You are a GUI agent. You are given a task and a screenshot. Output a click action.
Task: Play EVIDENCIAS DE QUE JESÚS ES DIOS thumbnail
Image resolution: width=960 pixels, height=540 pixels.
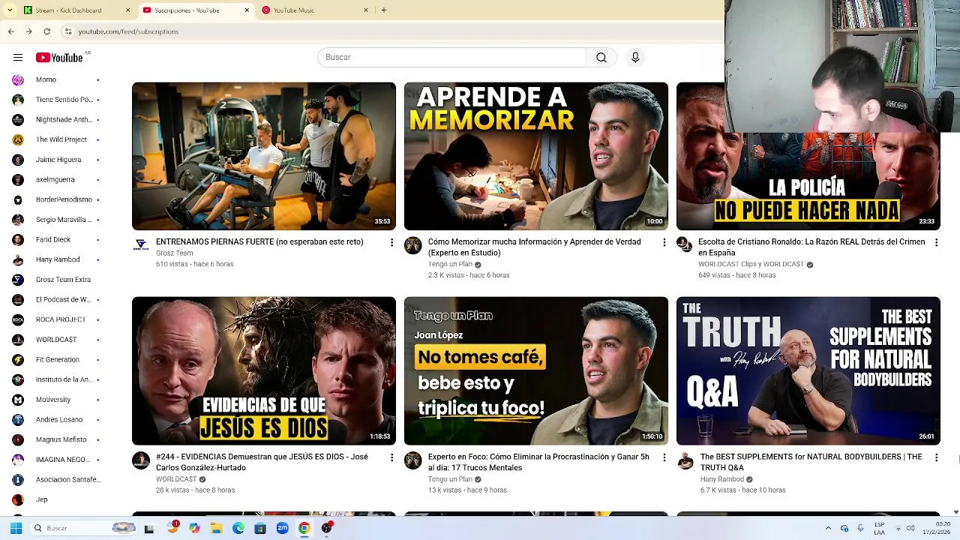pyautogui.click(x=264, y=371)
